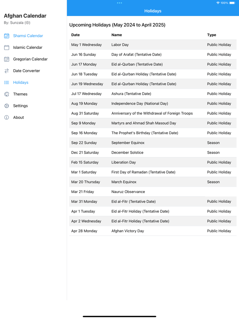The width and height of the screenshot is (239, 319).
Task: Open the Themes palette icon
Action: (6, 94)
